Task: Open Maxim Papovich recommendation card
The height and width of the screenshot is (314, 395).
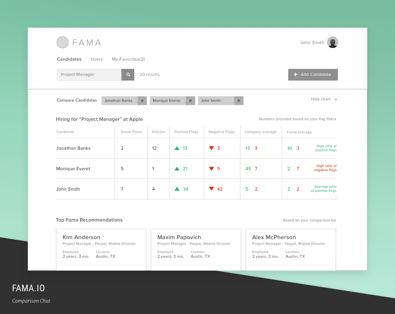Action: pos(196,246)
